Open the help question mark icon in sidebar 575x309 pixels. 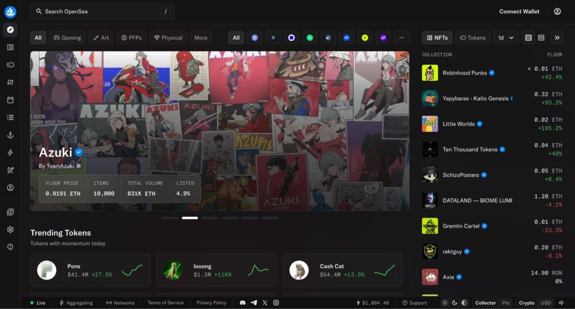coord(10,247)
